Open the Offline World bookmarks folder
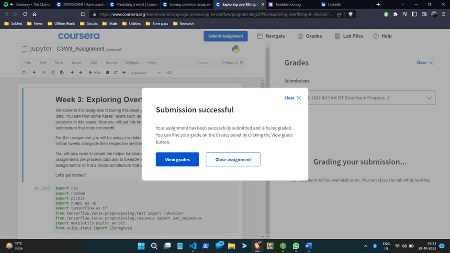Image resolution: width=450 pixels, height=253 pixels. (61, 23)
